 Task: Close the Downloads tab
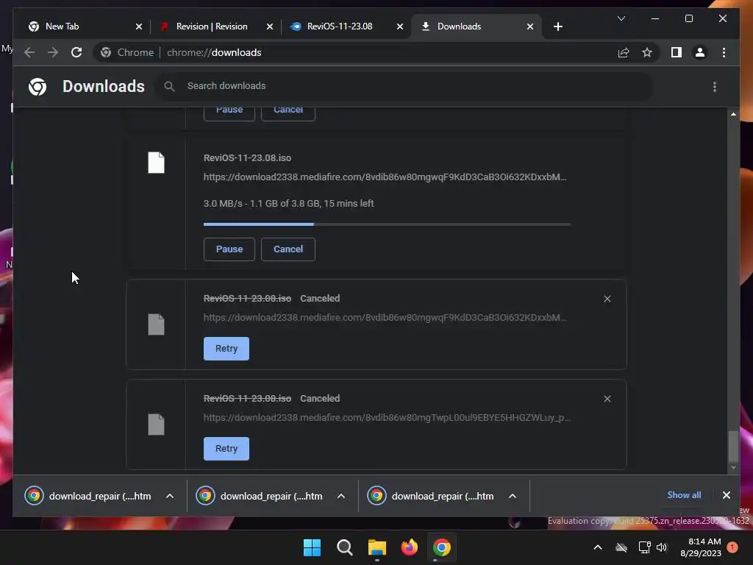click(x=529, y=26)
